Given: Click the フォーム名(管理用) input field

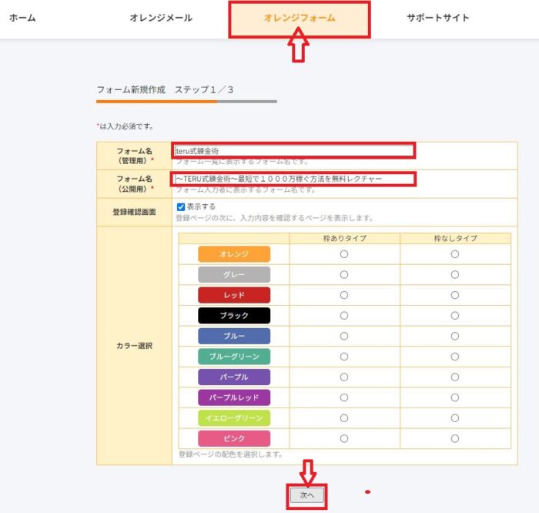Looking at the screenshot, I should pyautogui.click(x=294, y=151).
